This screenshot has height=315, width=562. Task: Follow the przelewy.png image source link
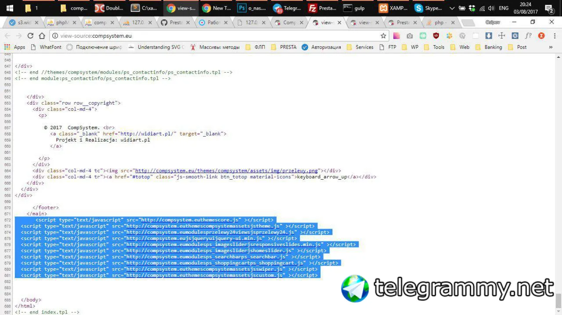[226, 171]
